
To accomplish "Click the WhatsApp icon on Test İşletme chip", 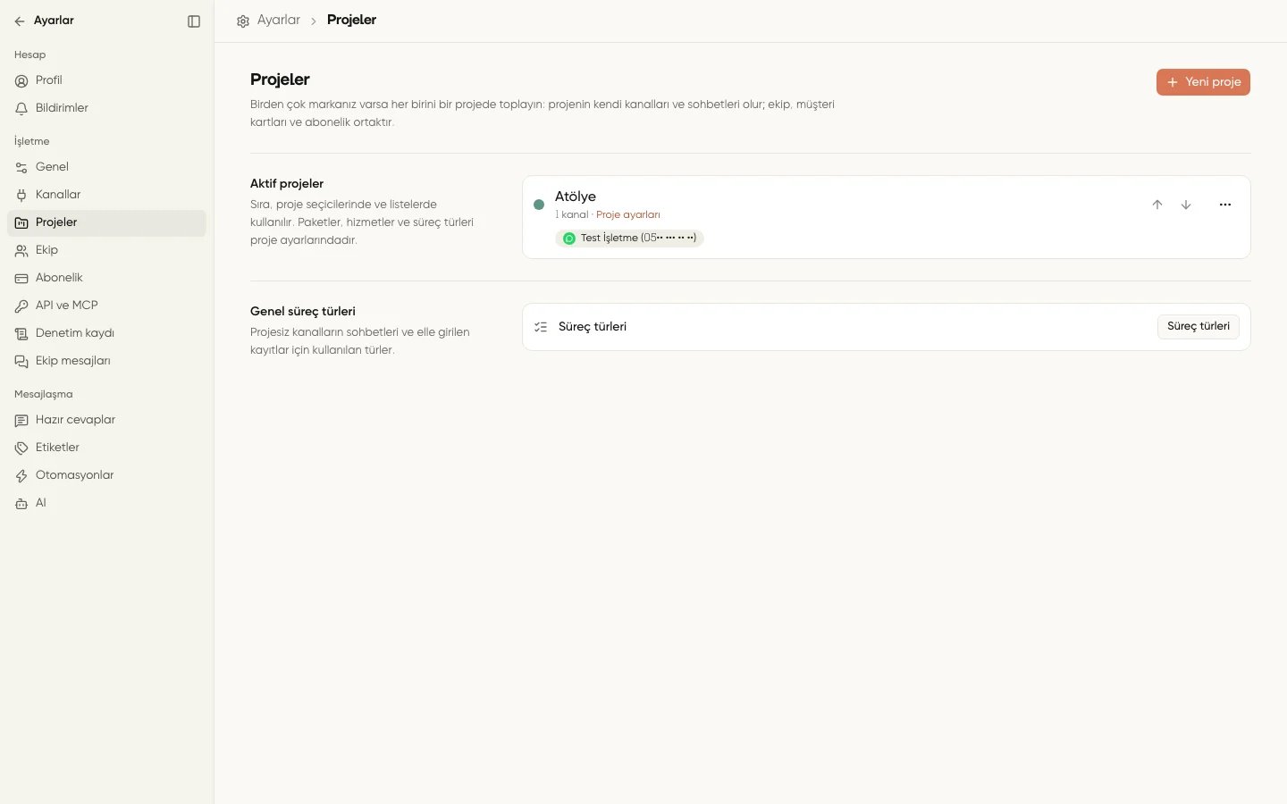I will [x=569, y=239].
